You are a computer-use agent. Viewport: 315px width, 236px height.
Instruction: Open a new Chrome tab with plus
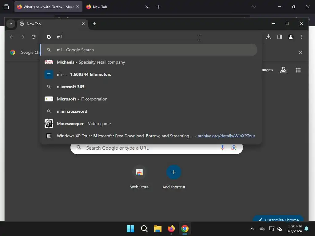(94, 24)
